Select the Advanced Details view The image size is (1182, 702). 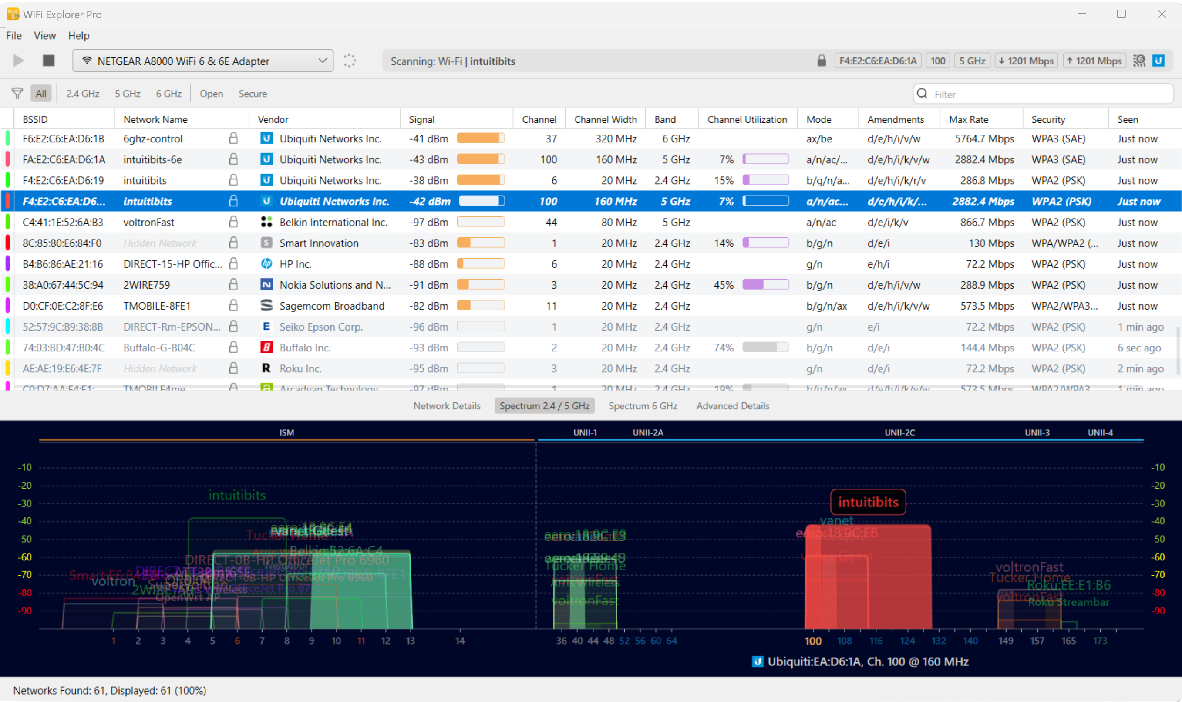click(x=732, y=405)
